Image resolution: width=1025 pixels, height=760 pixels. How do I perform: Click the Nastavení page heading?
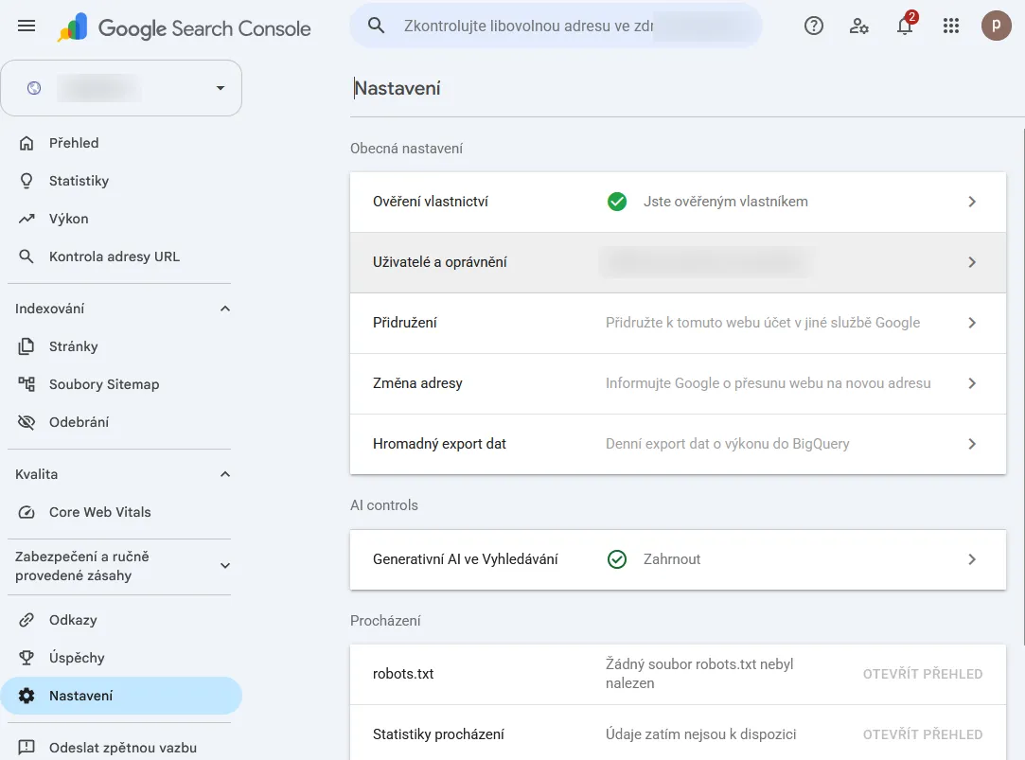pos(398,88)
